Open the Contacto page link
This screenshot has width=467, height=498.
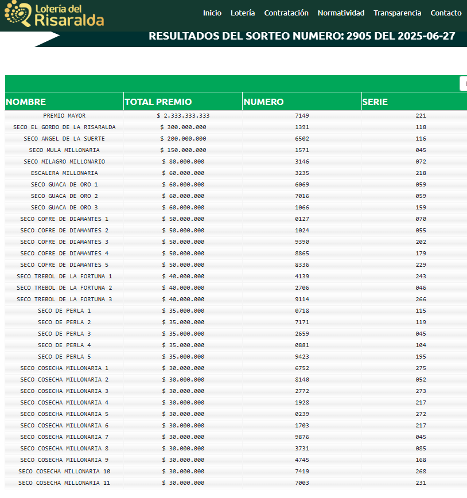[x=446, y=13]
